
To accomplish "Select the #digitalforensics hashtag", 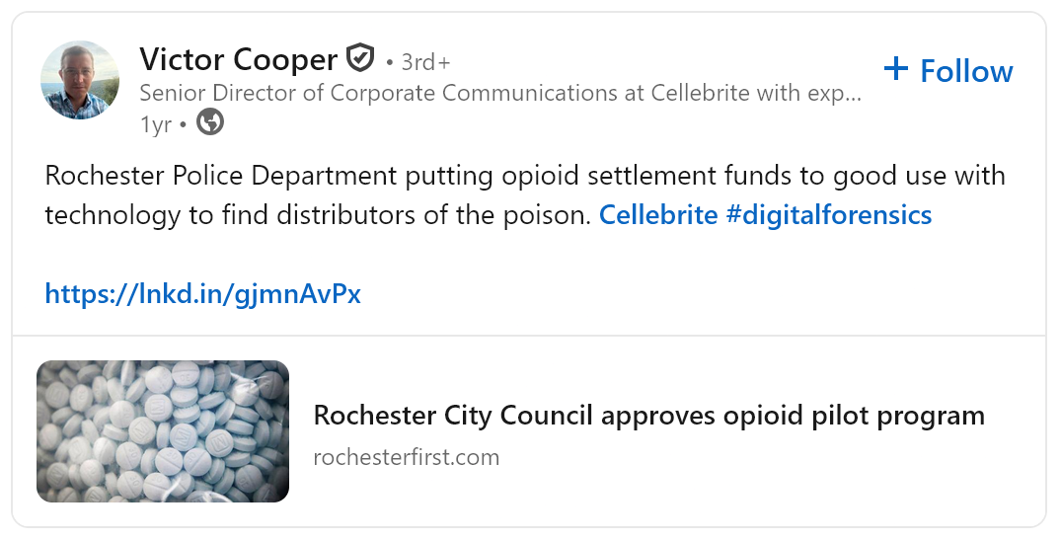I will coord(829,214).
